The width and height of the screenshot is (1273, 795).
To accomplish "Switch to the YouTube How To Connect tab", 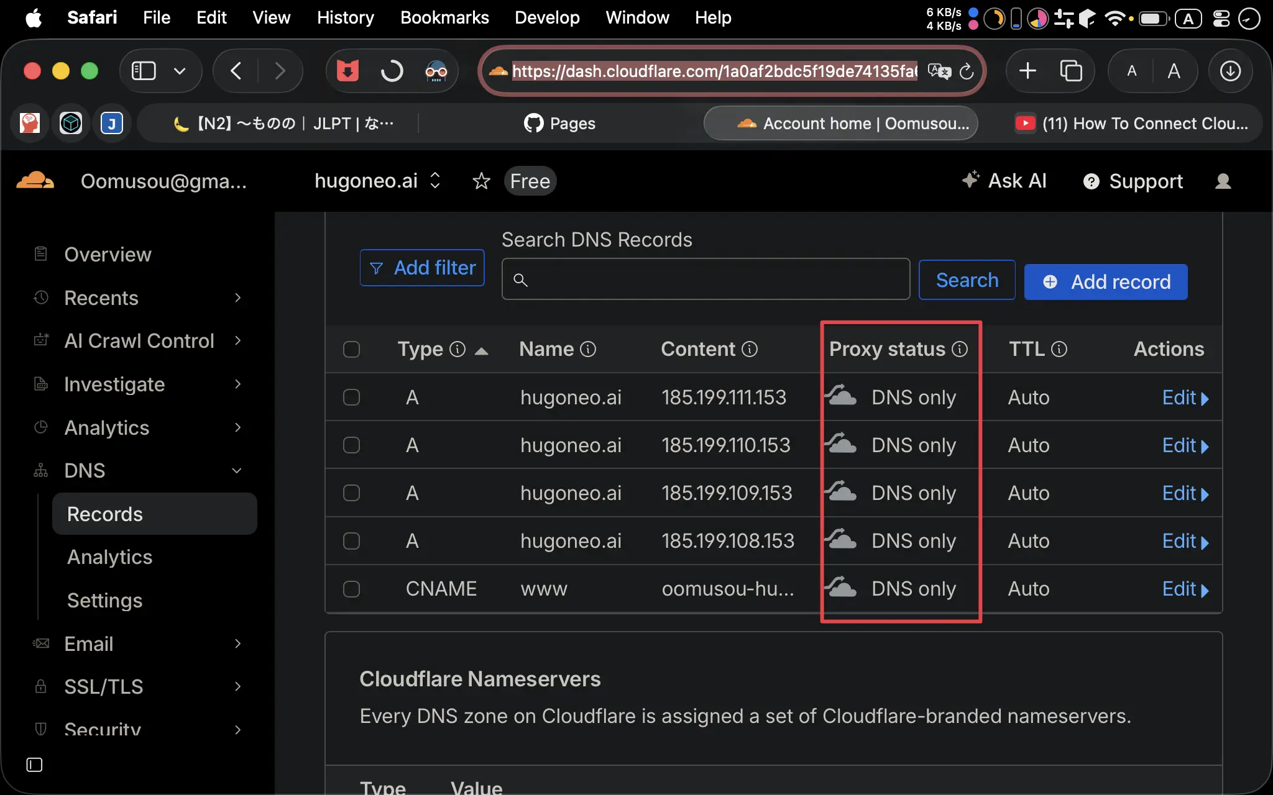I will (x=1133, y=124).
